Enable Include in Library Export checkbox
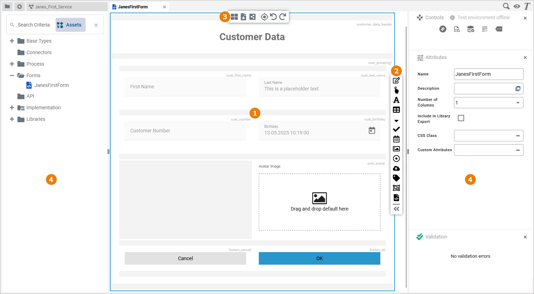The height and width of the screenshot is (294, 534). pos(461,118)
